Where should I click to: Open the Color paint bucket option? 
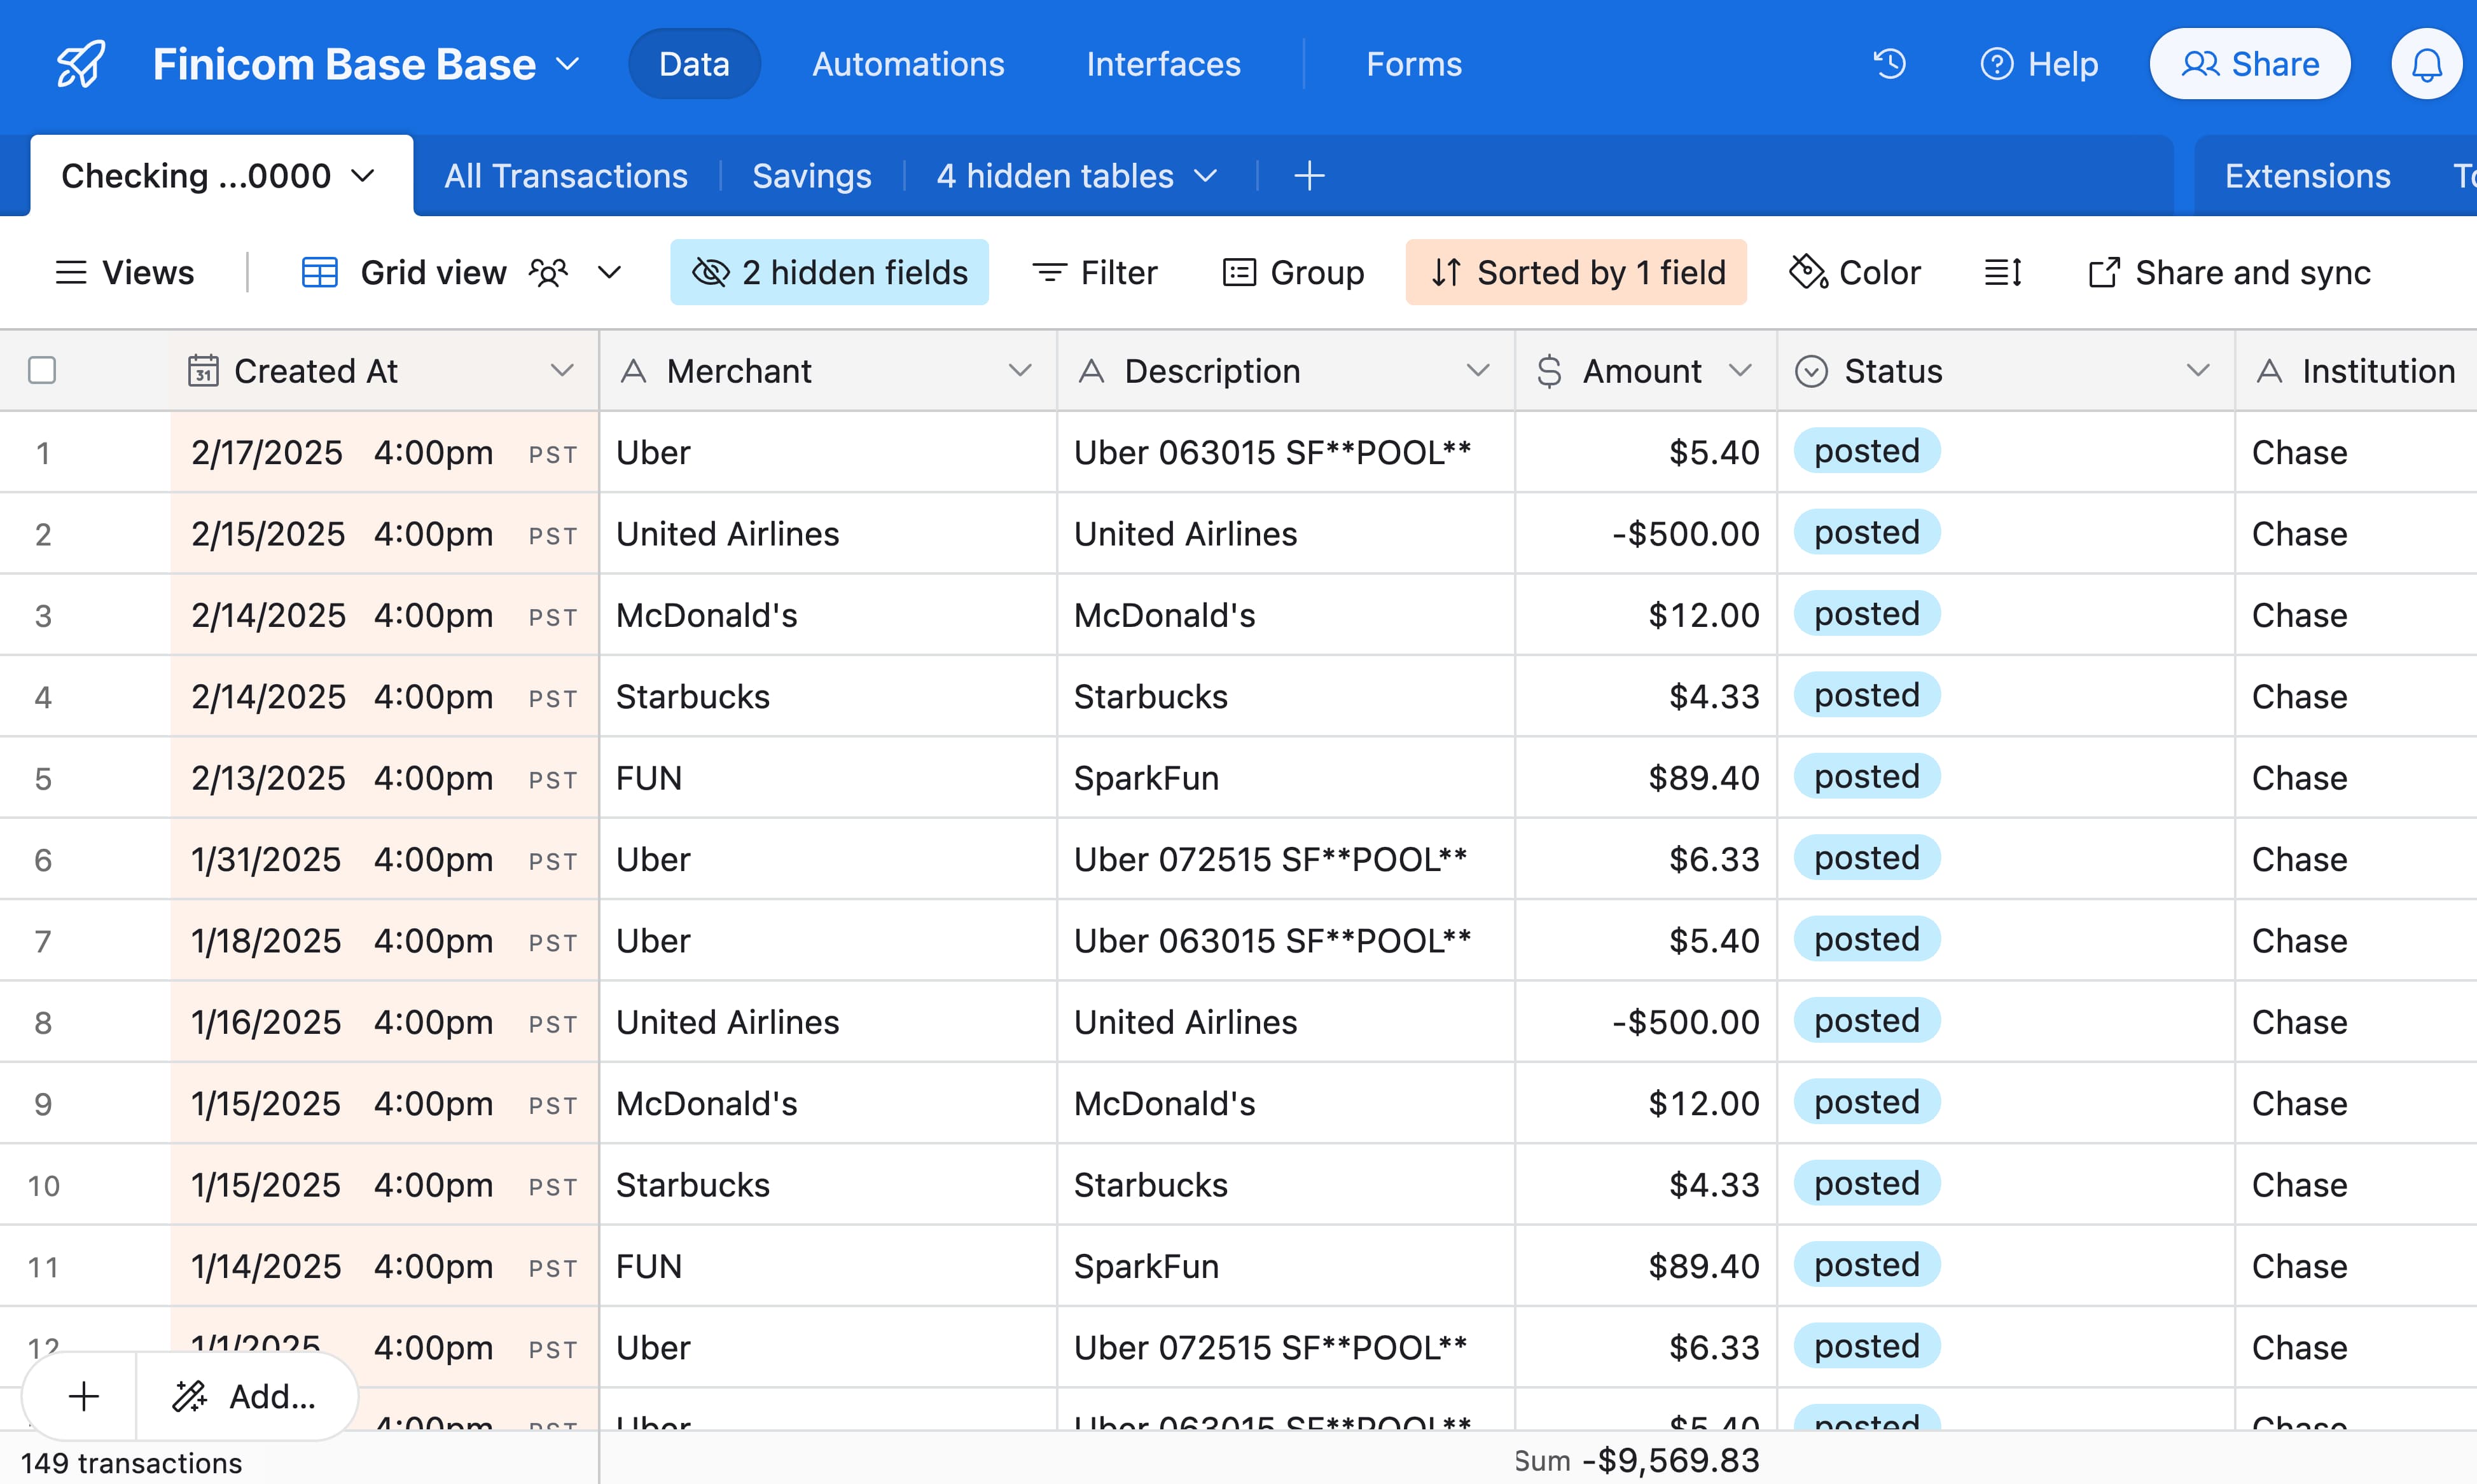coord(1855,272)
